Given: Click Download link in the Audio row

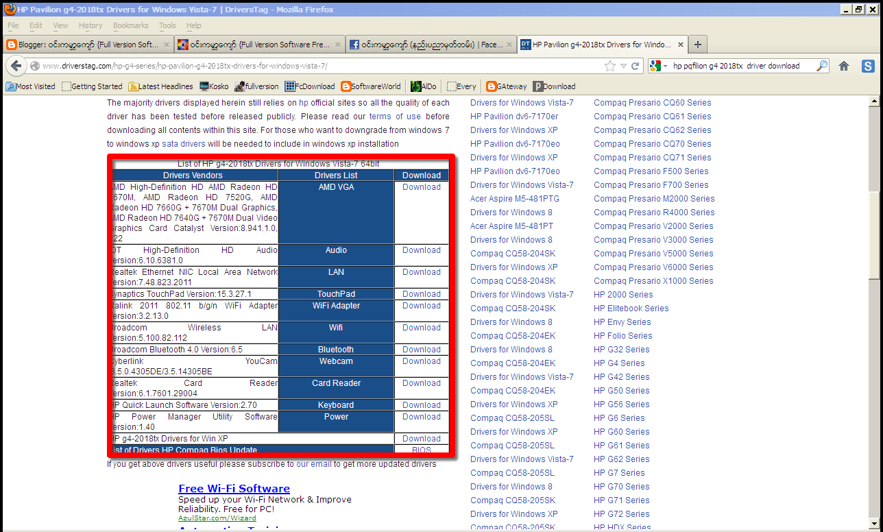Looking at the screenshot, I should pos(422,250).
